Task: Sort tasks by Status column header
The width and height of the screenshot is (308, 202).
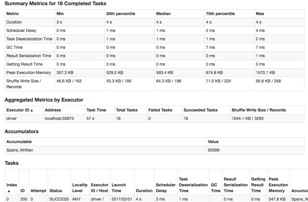Action: [56, 191]
